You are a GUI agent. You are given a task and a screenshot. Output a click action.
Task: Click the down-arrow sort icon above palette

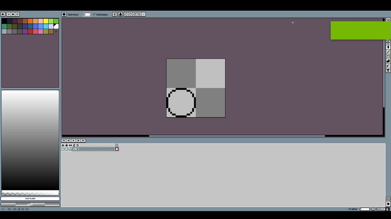9,14
